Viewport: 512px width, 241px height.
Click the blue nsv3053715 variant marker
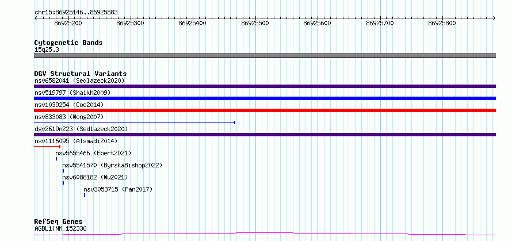click(x=85, y=195)
